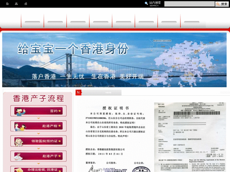Click the 01/03/2011 commencement date on certificate
This screenshot has width=230, height=172.
tap(164, 152)
